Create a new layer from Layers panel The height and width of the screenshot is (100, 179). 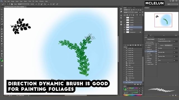coord(138,45)
